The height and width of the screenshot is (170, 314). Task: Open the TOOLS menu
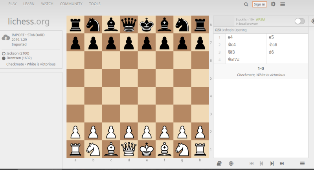tap(95, 4)
